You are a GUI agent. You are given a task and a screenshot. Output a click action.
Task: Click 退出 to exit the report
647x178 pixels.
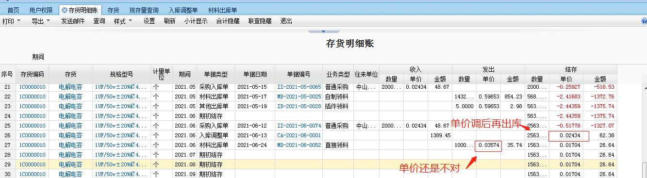(x=286, y=21)
